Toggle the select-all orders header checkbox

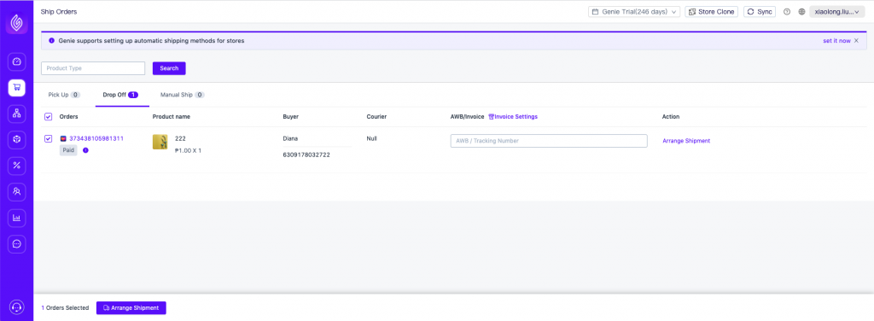(x=48, y=116)
